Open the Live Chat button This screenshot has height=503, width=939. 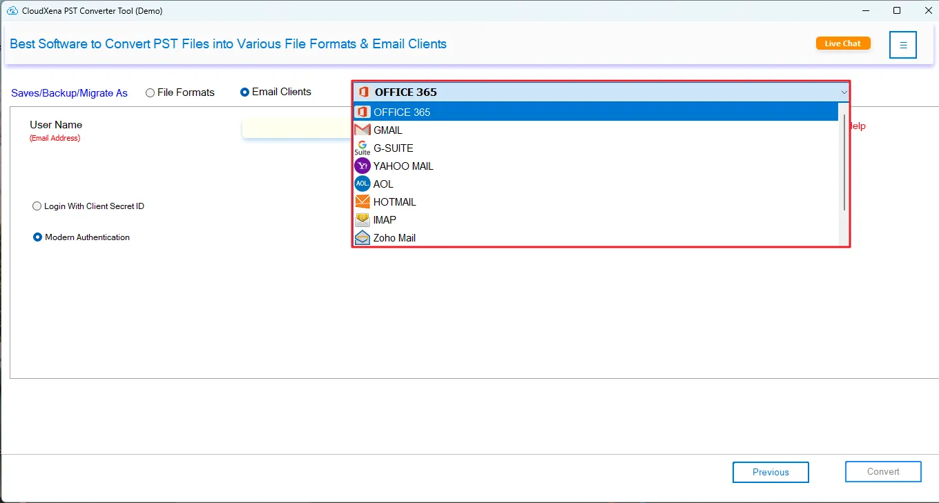(843, 43)
